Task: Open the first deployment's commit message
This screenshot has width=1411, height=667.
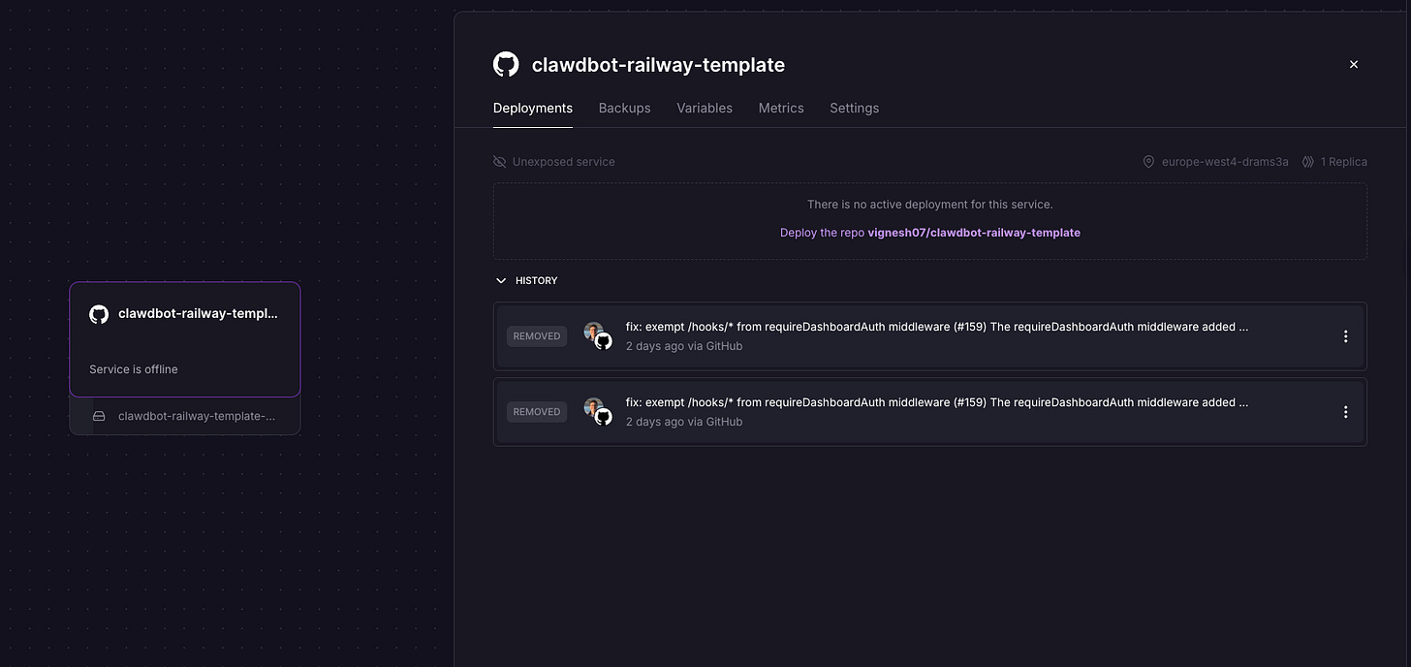Action: coord(937,327)
